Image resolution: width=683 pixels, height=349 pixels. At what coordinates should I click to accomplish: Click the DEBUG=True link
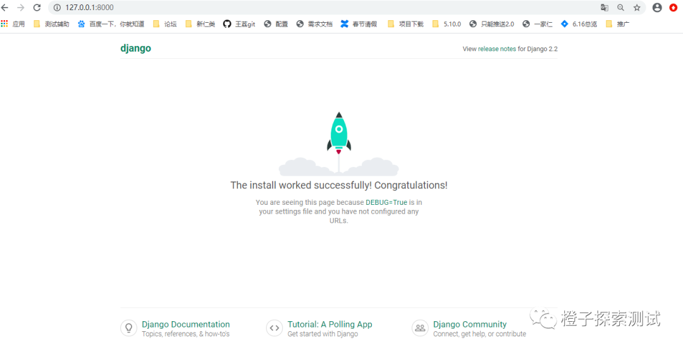click(386, 202)
